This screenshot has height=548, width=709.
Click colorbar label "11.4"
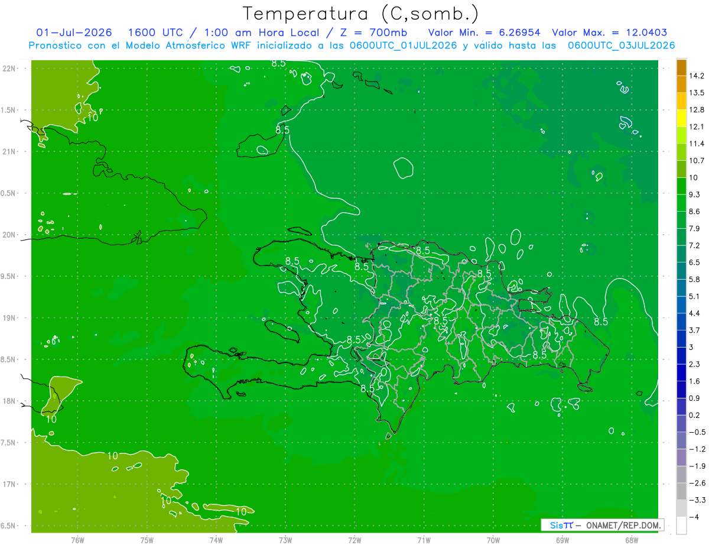coord(697,144)
